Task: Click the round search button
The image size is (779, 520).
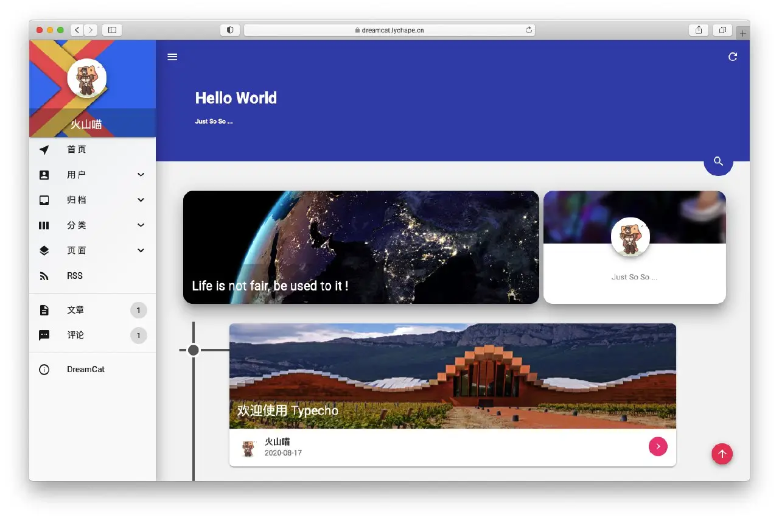Action: click(718, 161)
